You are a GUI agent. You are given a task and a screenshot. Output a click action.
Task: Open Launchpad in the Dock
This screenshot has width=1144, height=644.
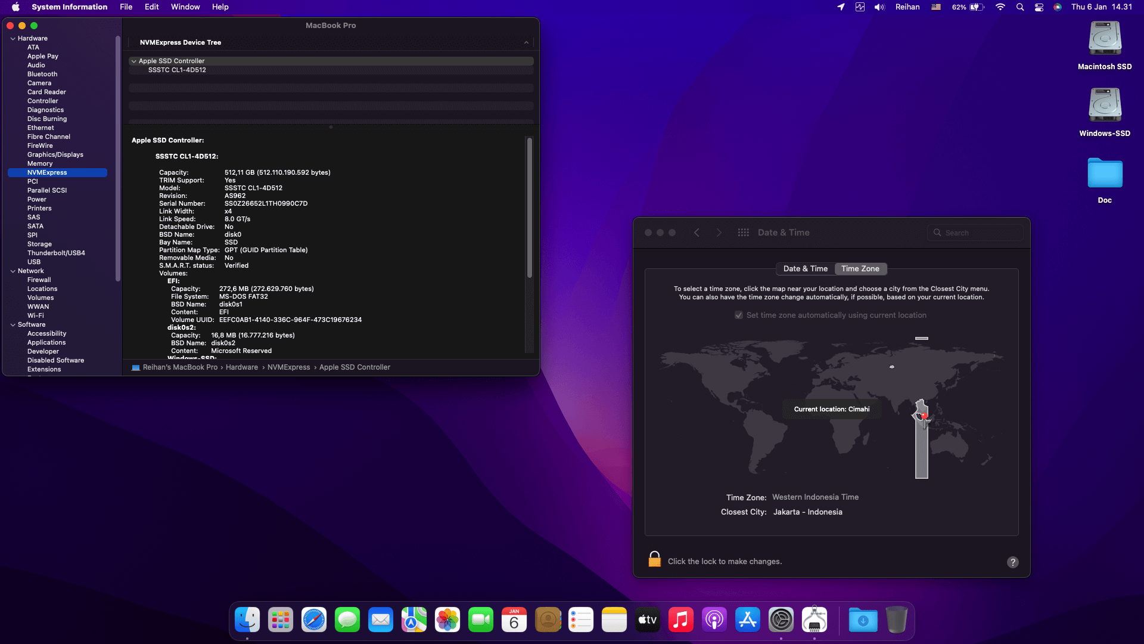tap(281, 620)
